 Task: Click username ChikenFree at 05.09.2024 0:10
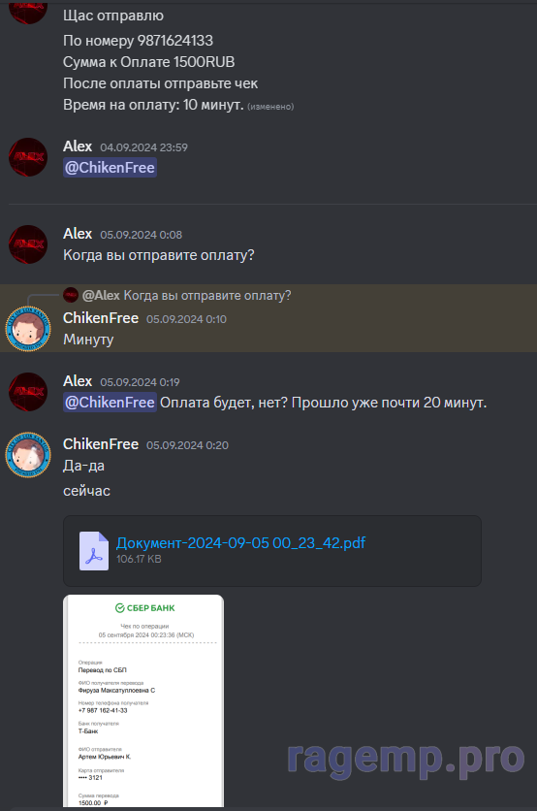(101, 318)
